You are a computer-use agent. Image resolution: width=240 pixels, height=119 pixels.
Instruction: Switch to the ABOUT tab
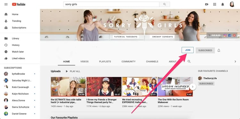173,62
